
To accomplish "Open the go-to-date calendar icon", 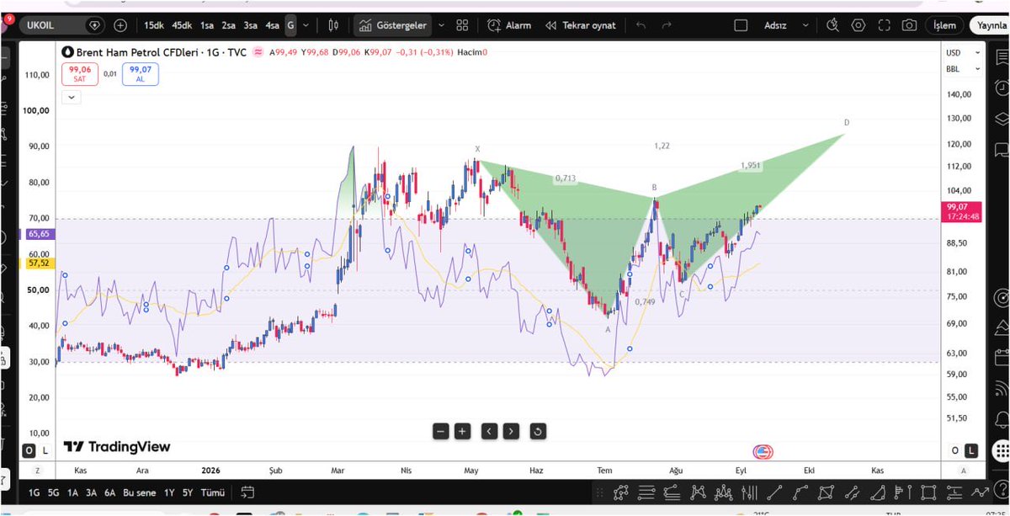I will [247, 492].
